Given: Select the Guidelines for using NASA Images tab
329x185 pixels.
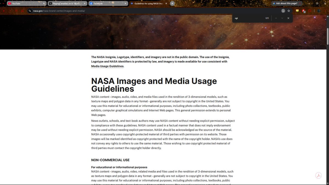Looking at the screenshot, I should pos(149,4).
